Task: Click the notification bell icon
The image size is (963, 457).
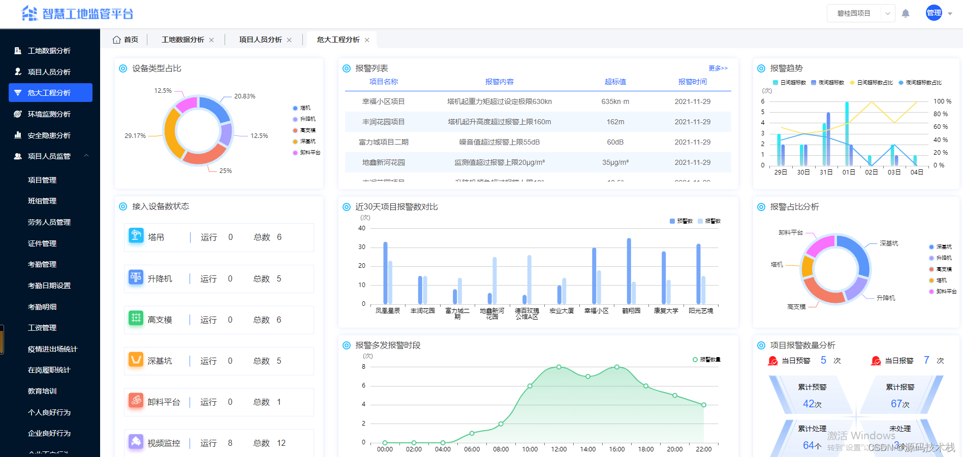Action: (905, 14)
